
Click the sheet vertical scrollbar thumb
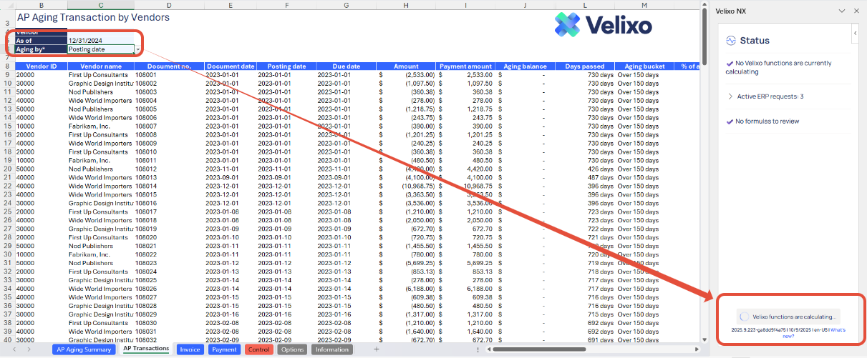tap(704, 37)
